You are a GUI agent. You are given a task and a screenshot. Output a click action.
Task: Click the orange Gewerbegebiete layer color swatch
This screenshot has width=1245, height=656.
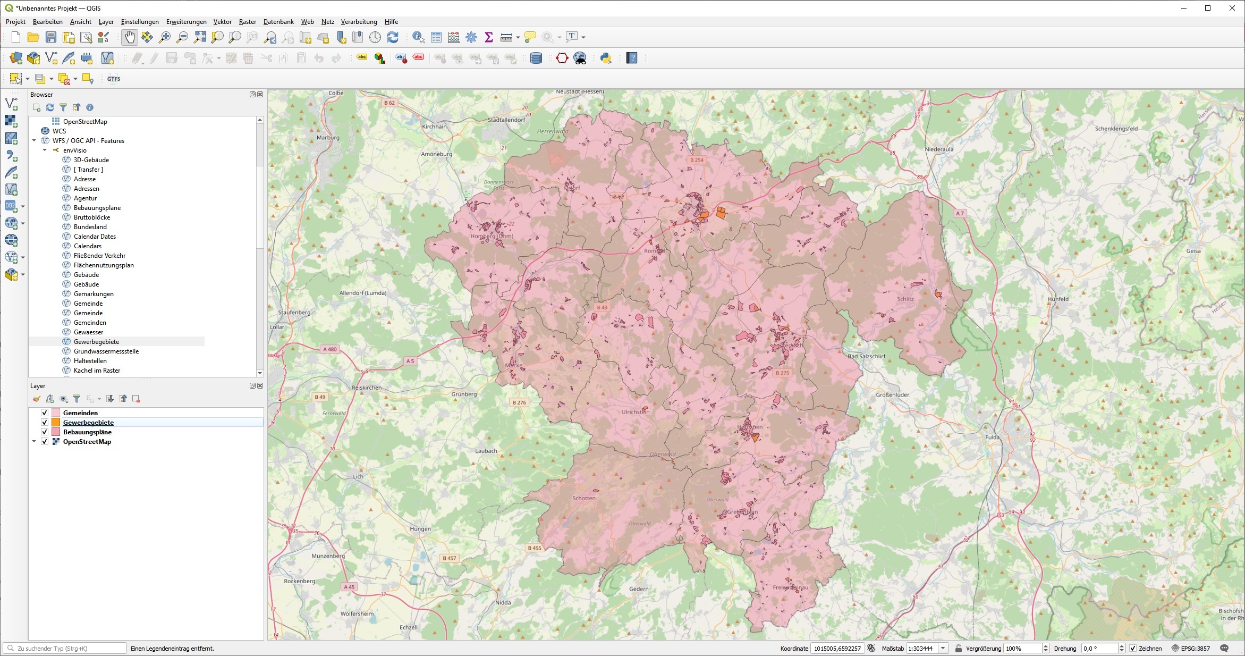click(x=56, y=423)
